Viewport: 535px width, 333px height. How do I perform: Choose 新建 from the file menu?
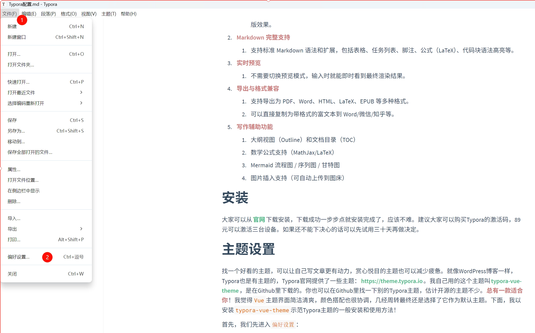click(46, 26)
